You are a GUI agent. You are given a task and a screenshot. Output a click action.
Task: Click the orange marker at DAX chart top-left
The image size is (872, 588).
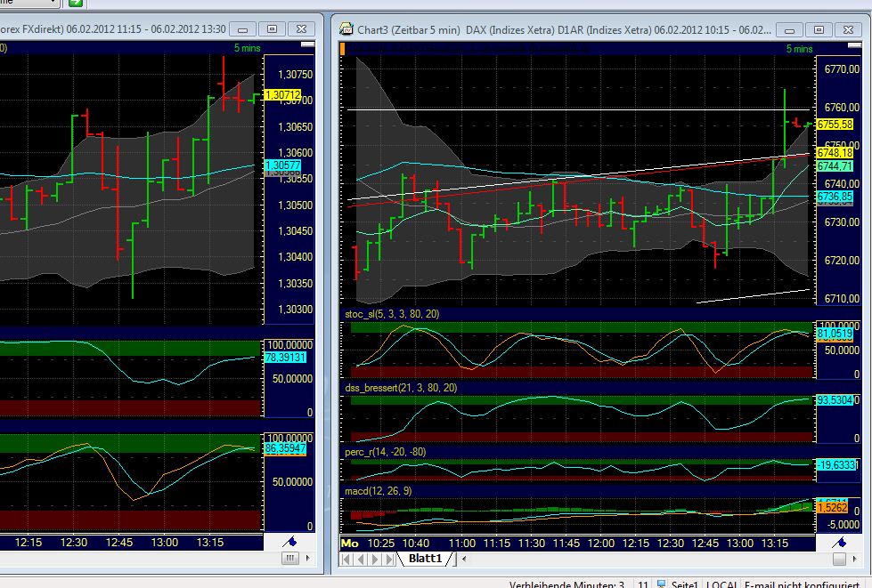[x=343, y=49]
